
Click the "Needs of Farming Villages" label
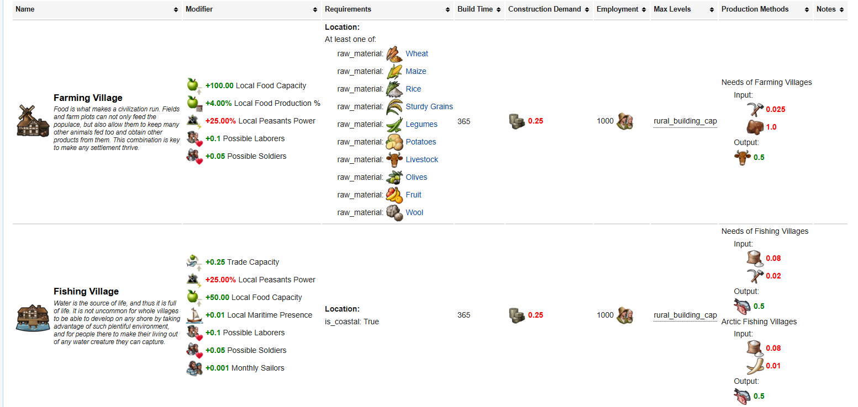(x=767, y=82)
